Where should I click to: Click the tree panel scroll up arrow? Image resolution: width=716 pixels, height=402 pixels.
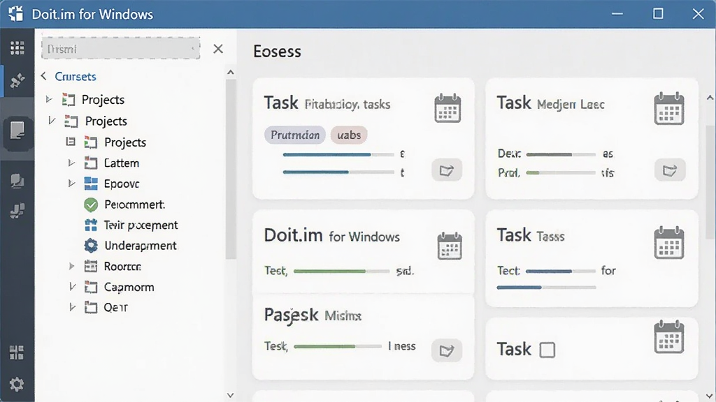(x=231, y=72)
